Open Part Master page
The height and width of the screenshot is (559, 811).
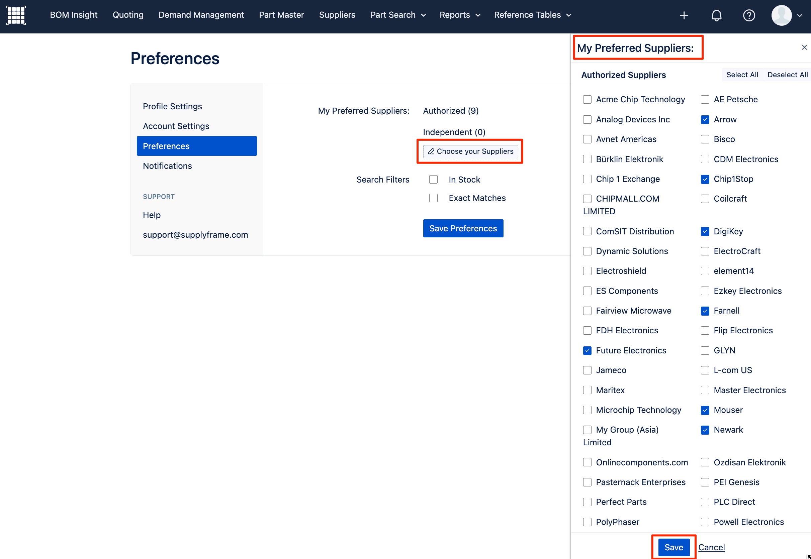pyautogui.click(x=281, y=15)
